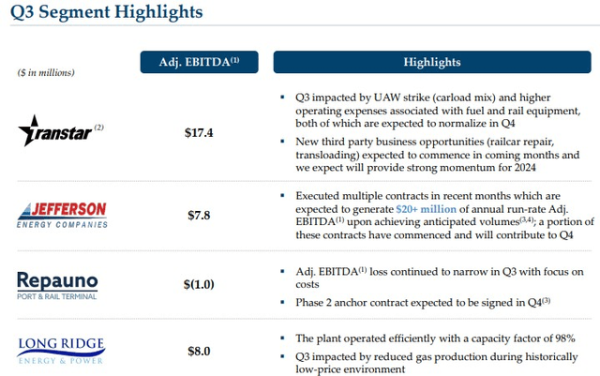Click the Adj. EBITDA header box
Image resolution: width=600 pixels, height=376 pixels.
click(x=199, y=62)
